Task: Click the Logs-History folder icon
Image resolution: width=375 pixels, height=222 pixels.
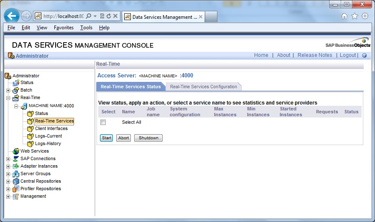Action: [31, 144]
